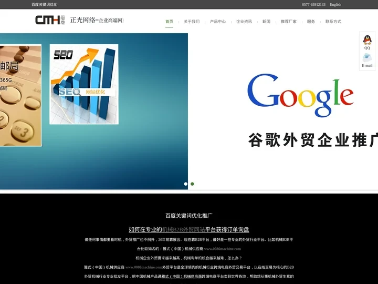Go to the 首页 home tab

click(x=169, y=22)
